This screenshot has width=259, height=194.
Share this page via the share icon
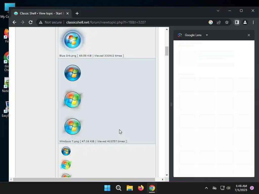pyautogui.click(x=219, y=22)
